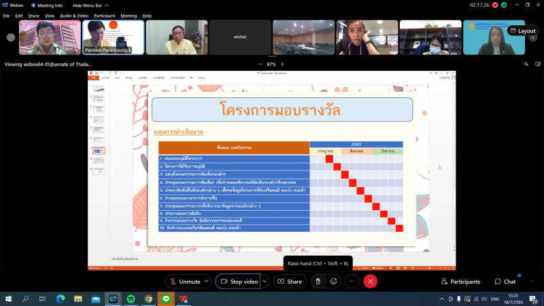Screen dimensions: 544x306
Task: Open Spotify from taskbar
Action: (131, 299)
